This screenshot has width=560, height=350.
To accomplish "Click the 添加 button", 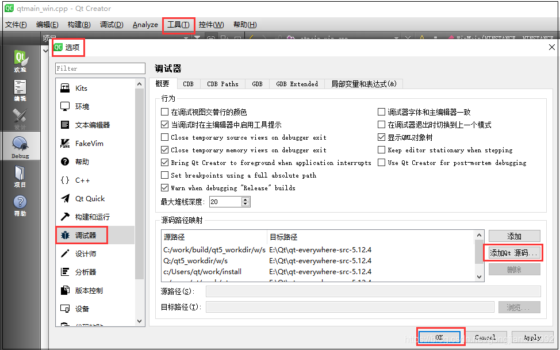I will 514,236.
